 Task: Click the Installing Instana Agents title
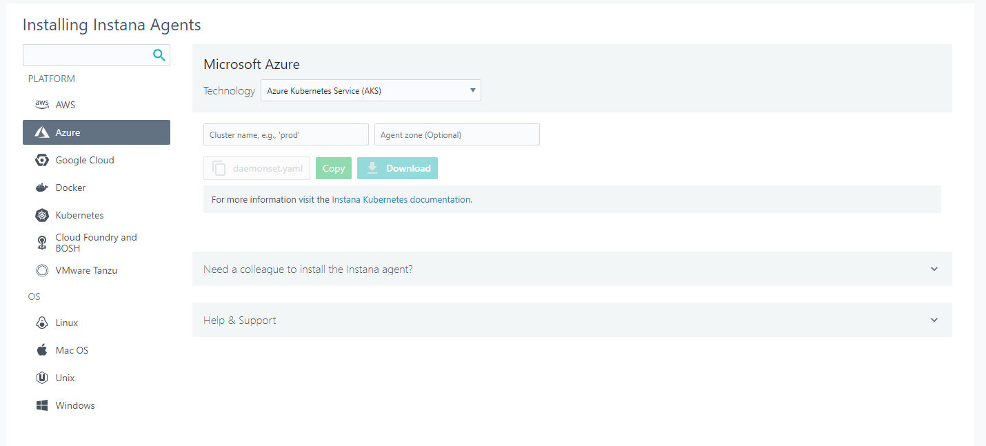pyautogui.click(x=112, y=25)
